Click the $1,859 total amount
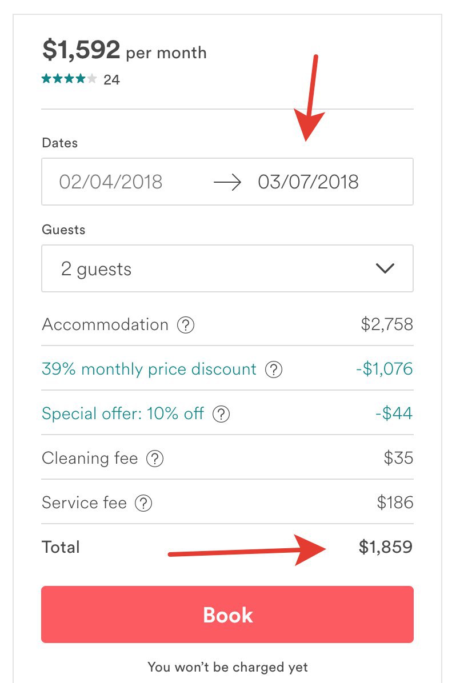Viewport: 456px width, 683px height. [385, 547]
